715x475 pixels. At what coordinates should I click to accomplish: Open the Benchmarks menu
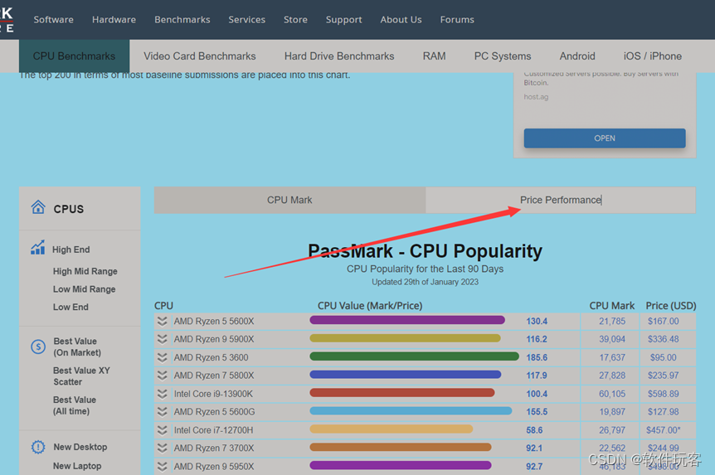point(182,20)
